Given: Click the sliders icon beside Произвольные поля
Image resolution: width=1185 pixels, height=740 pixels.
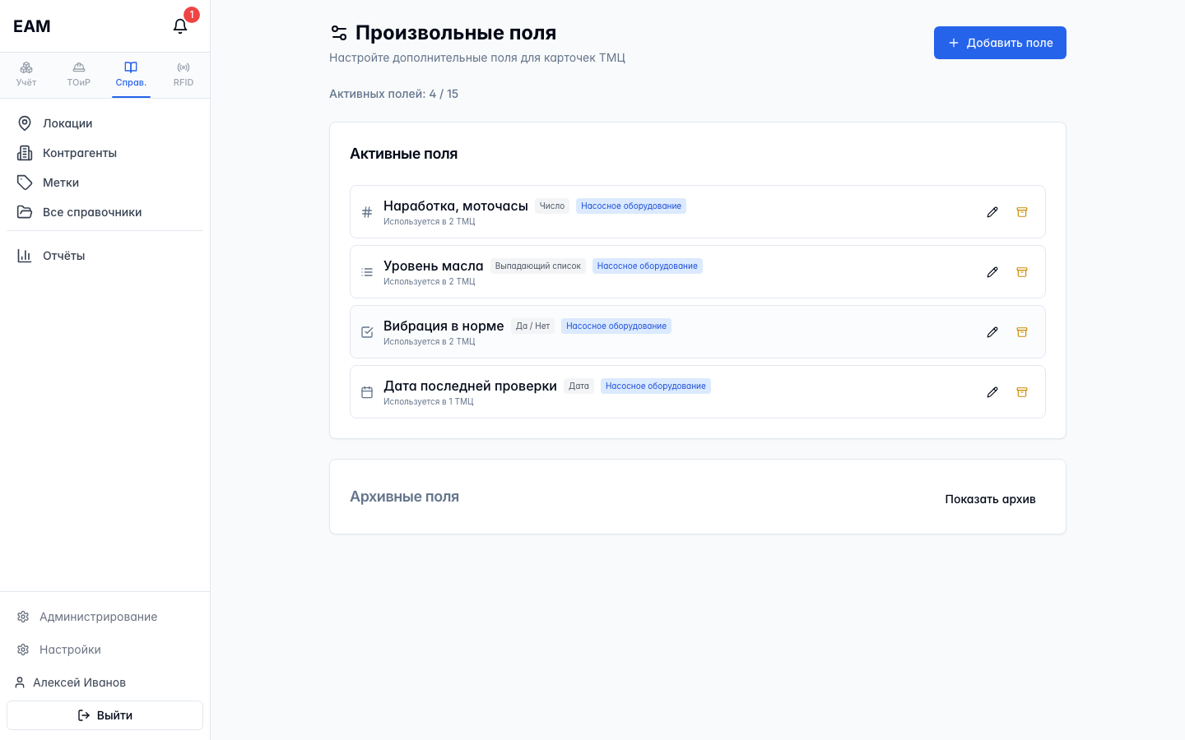Looking at the screenshot, I should click(x=338, y=33).
